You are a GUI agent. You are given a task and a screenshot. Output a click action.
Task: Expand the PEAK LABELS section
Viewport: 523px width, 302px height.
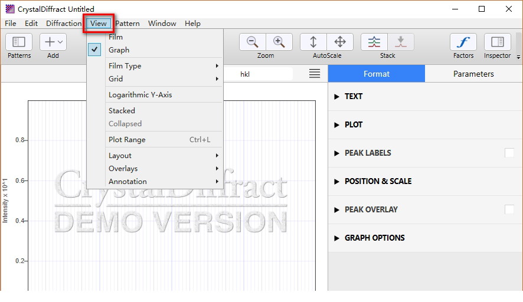coord(336,153)
